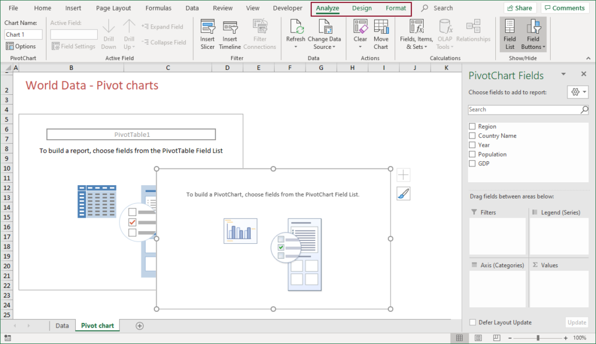This screenshot has width=596, height=344.
Task: Open the Data sheet tab
Action: click(x=62, y=325)
